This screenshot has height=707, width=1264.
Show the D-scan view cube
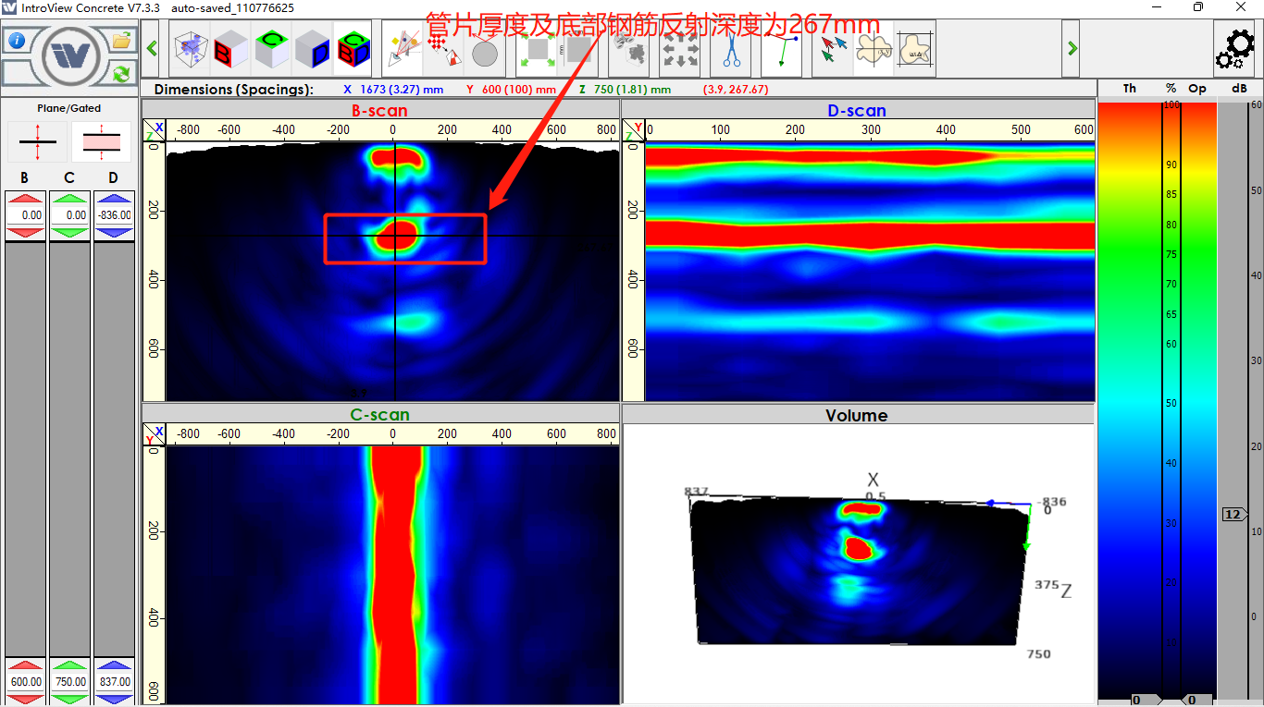(313, 50)
